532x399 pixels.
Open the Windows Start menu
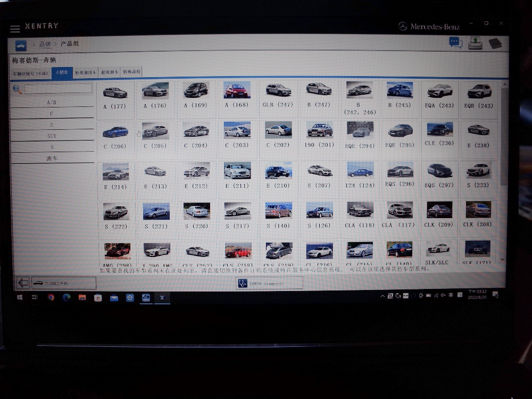(20, 297)
